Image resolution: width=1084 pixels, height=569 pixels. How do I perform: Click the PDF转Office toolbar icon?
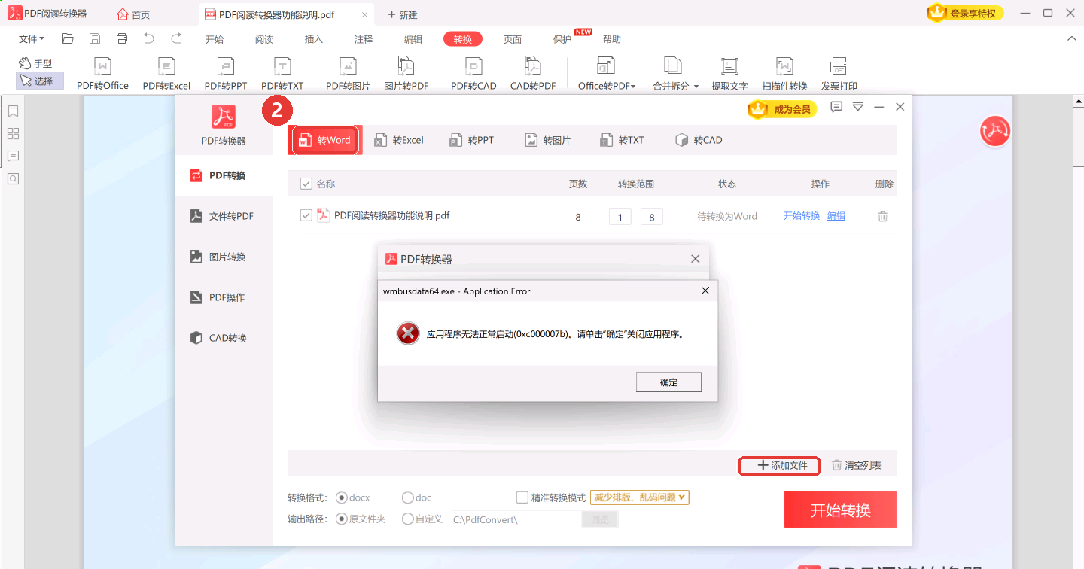(102, 74)
